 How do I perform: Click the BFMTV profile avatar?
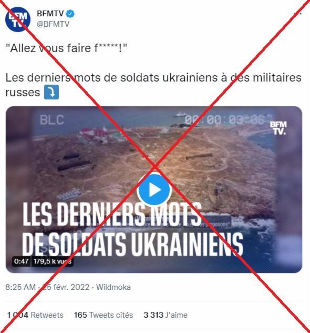click(x=18, y=19)
